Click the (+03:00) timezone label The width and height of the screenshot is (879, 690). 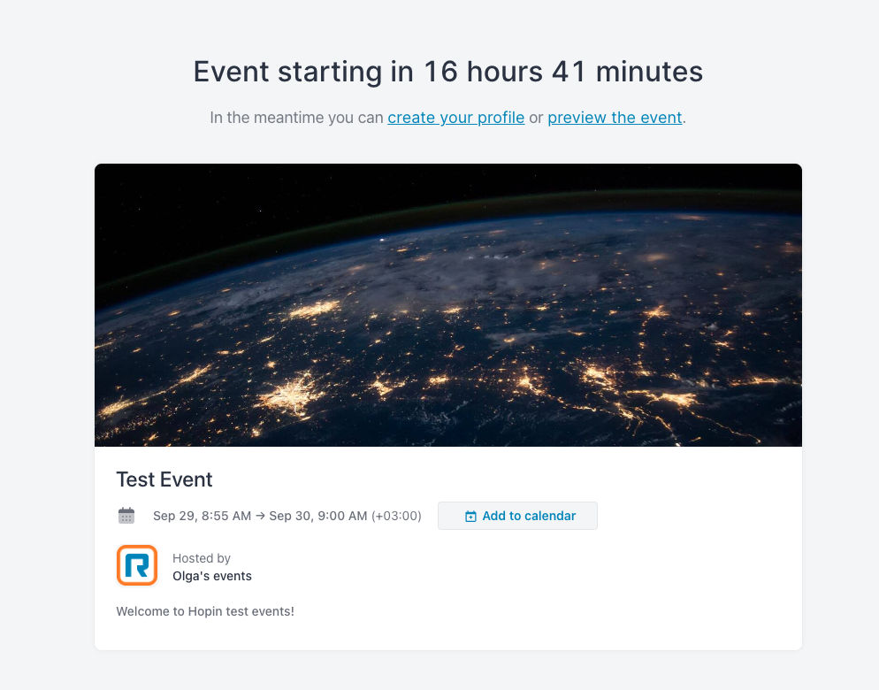click(x=396, y=516)
